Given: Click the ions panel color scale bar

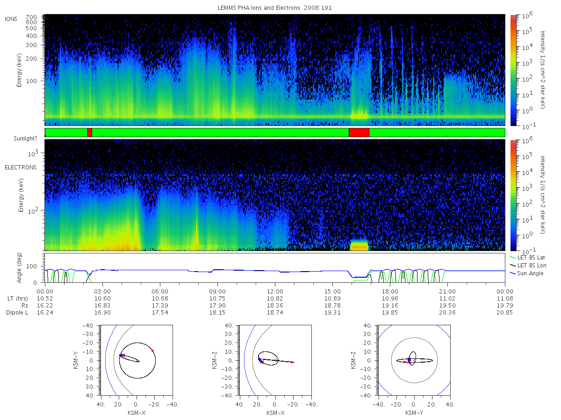Looking at the screenshot, I should pos(513,70).
